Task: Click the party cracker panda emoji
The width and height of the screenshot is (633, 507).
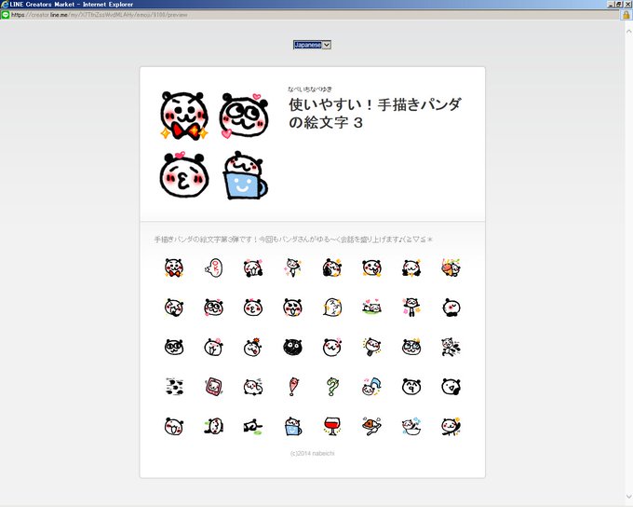Action: [451, 267]
